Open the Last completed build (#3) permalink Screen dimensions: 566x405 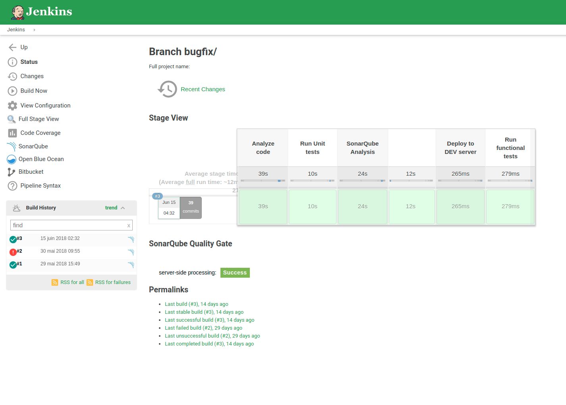pyautogui.click(x=209, y=344)
